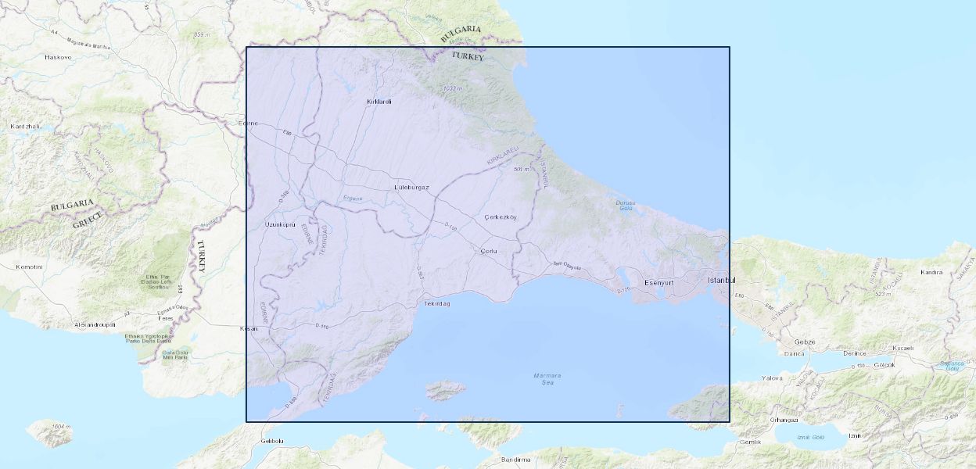Select the Alexandroupoli city label
Screen dimensions: 976x469
tap(94, 324)
